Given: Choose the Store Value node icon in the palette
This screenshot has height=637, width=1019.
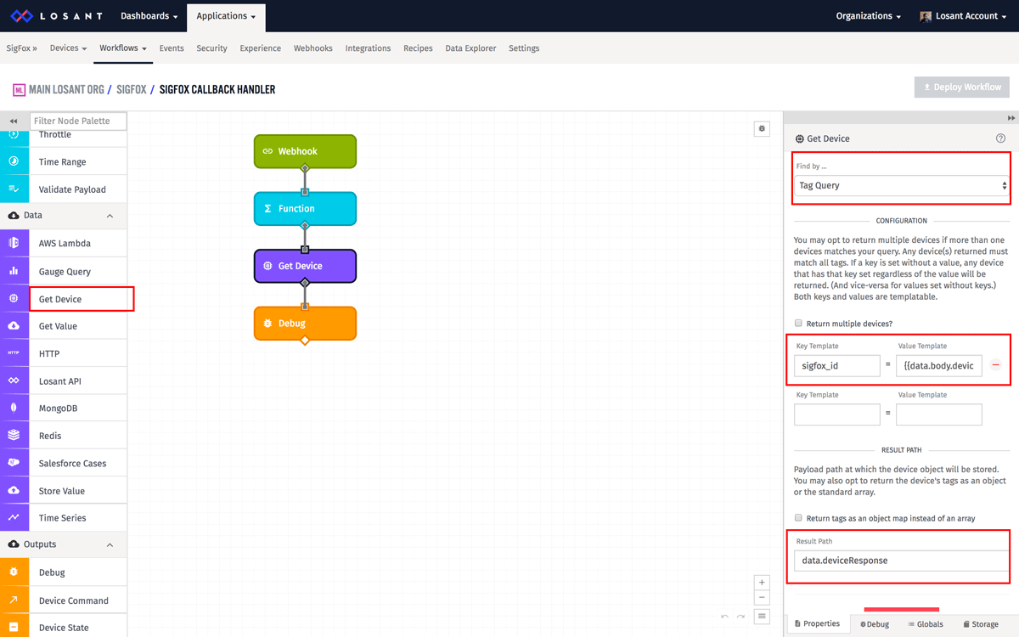Looking at the screenshot, I should click(14, 491).
